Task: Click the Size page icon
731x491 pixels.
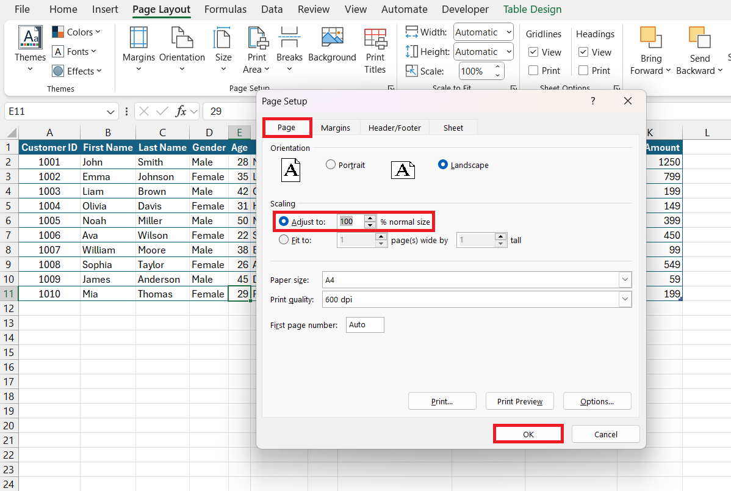Action: click(x=223, y=38)
